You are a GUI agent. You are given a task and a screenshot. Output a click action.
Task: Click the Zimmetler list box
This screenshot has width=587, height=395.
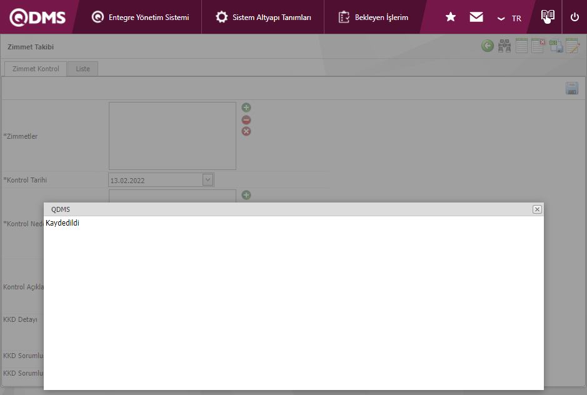172,136
